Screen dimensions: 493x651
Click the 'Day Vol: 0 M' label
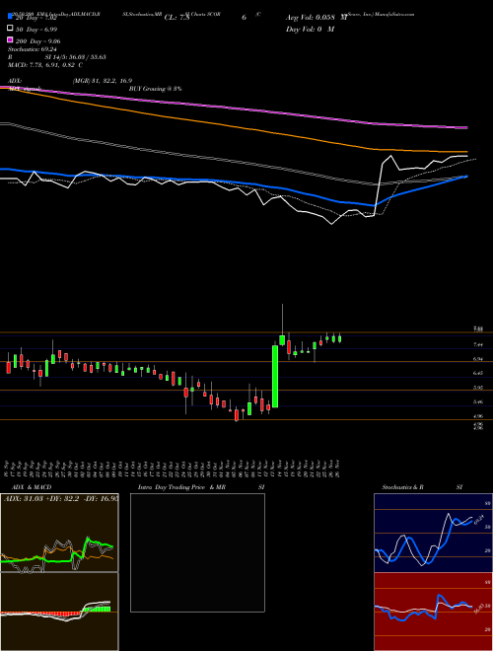[310, 29]
